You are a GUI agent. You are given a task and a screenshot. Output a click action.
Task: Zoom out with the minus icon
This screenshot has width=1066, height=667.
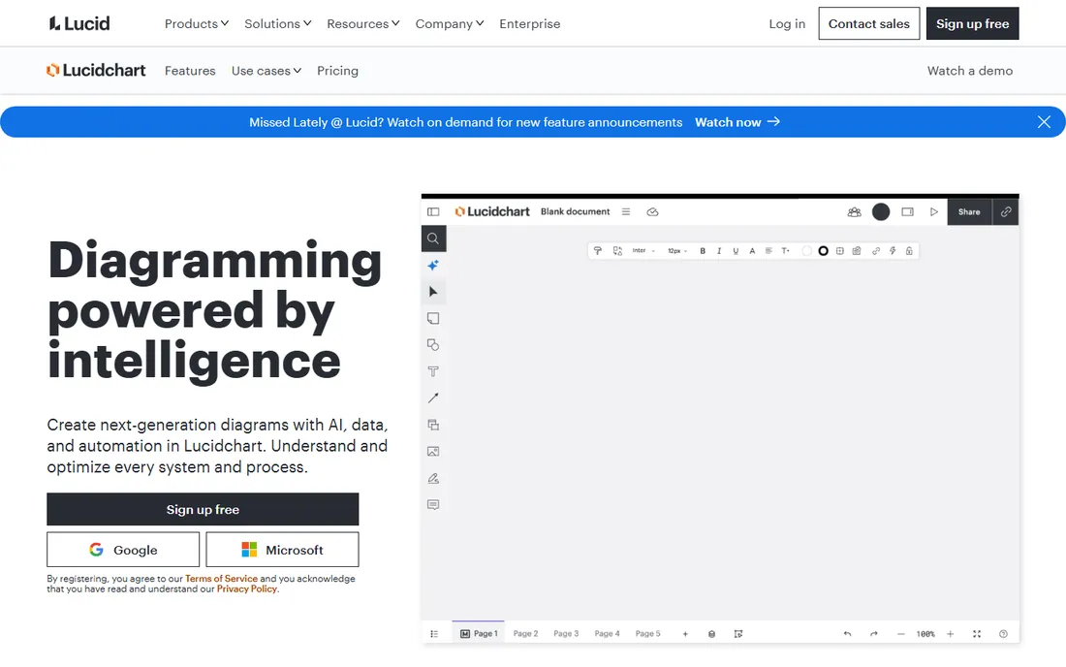901,634
